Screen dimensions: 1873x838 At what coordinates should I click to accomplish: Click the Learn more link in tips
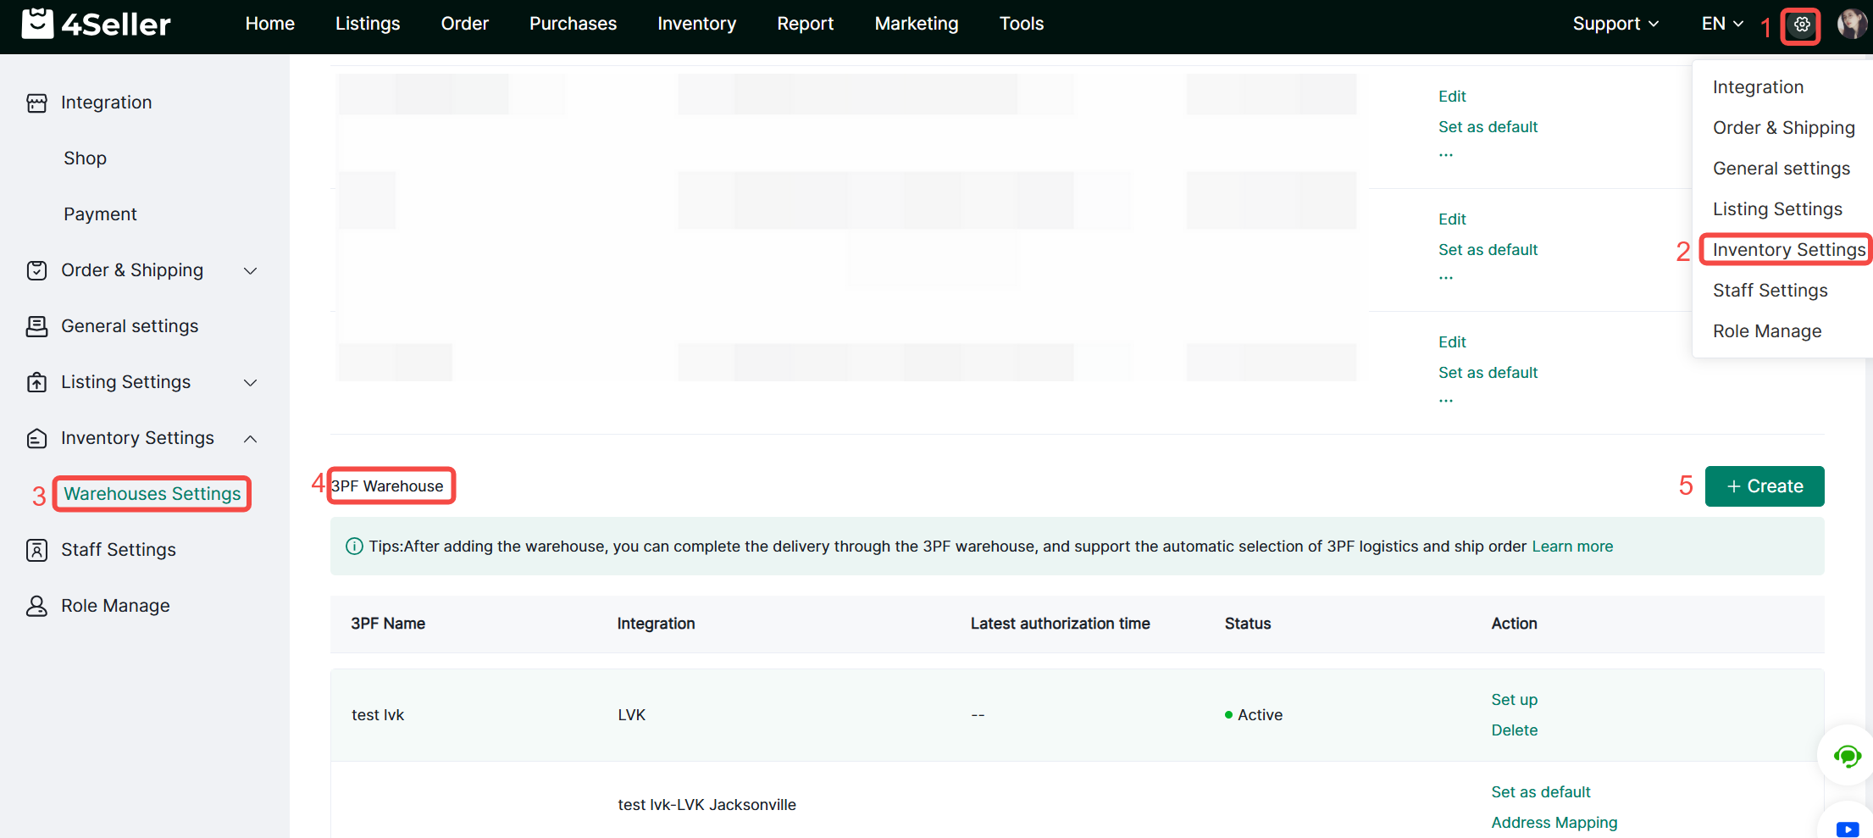[x=1572, y=547]
